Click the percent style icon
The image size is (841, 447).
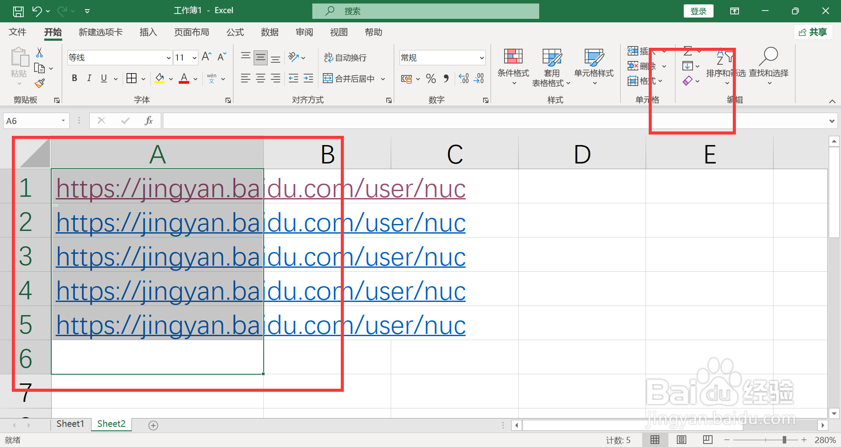pyautogui.click(x=431, y=78)
